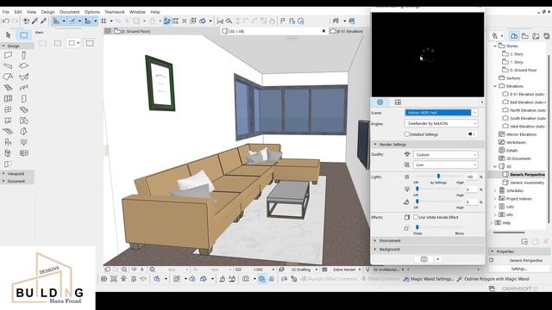The height and width of the screenshot is (310, 552).
Task: Switch to the E-01 Elevation tab
Action: pyautogui.click(x=347, y=31)
